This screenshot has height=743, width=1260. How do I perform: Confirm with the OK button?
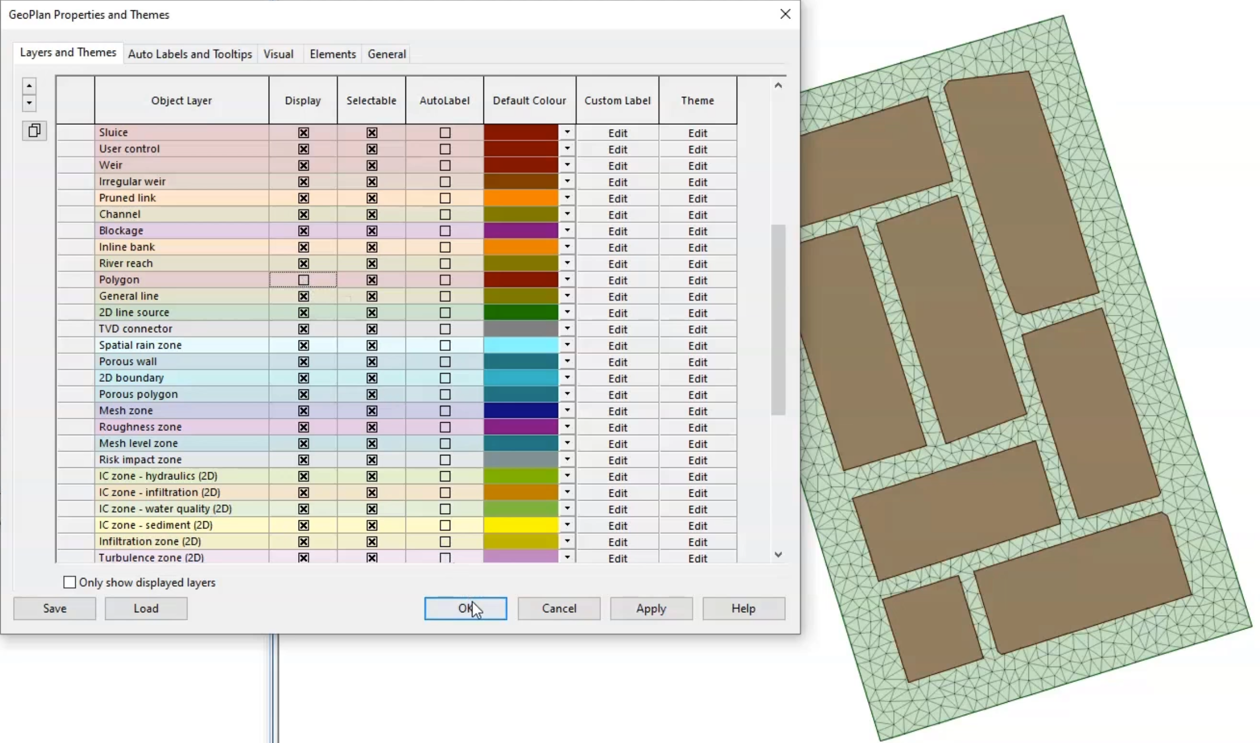click(465, 608)
